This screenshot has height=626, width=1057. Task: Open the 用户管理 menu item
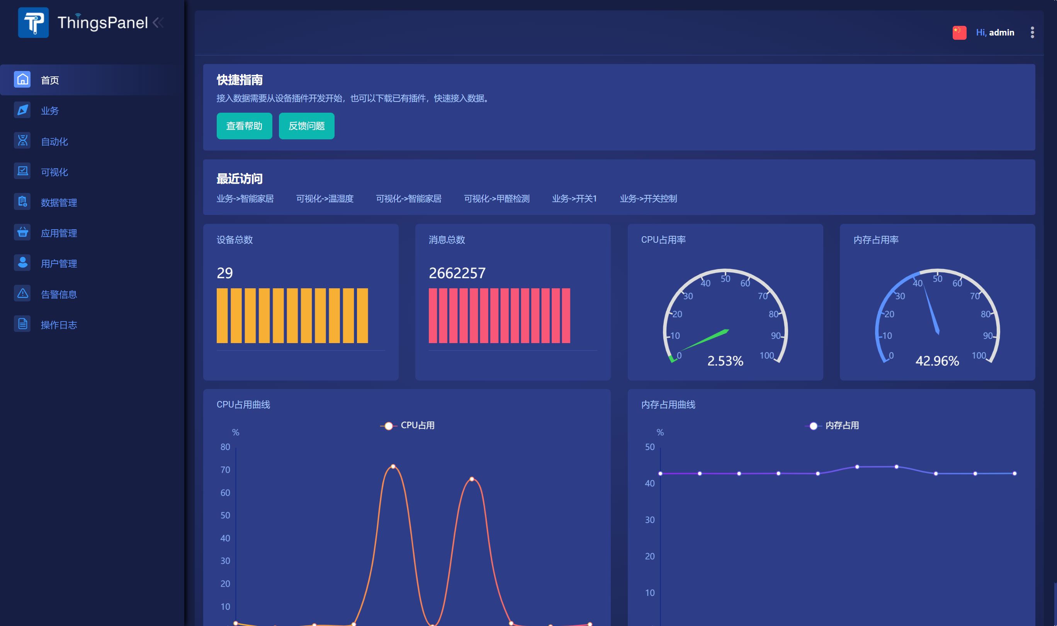click(x=92, y=264)
